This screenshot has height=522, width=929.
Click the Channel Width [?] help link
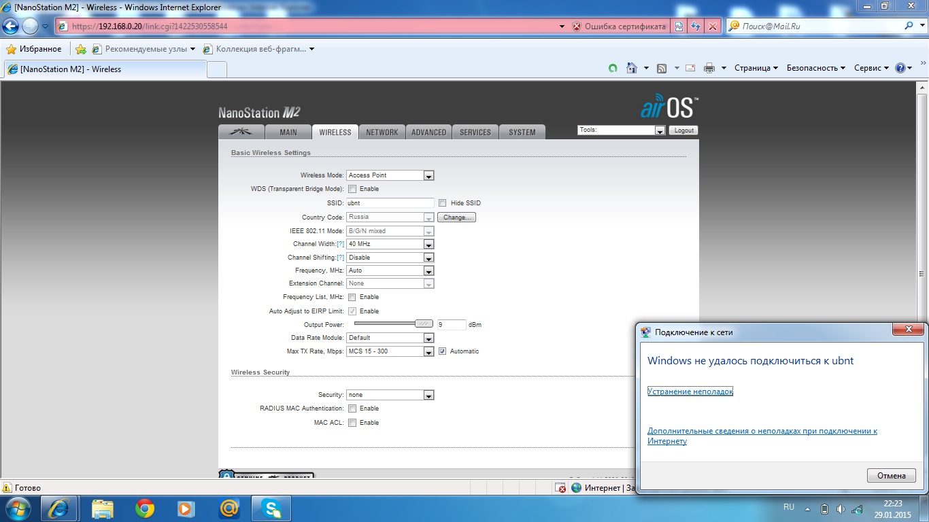(x=341, y=244)
